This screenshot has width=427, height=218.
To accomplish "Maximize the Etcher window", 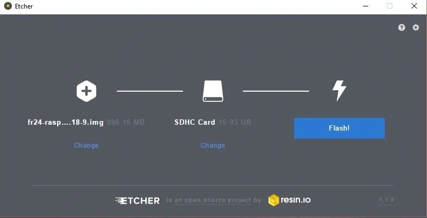I will click(x=390, y=6).
